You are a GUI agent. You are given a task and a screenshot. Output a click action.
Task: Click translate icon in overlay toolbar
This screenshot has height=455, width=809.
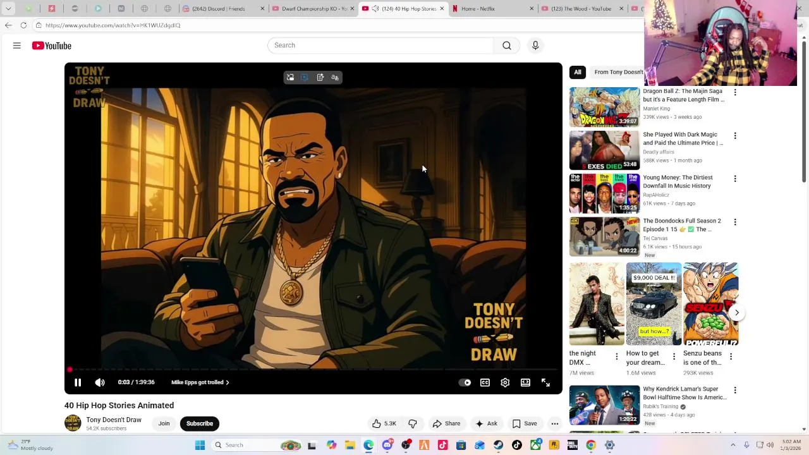coord(335,78)
